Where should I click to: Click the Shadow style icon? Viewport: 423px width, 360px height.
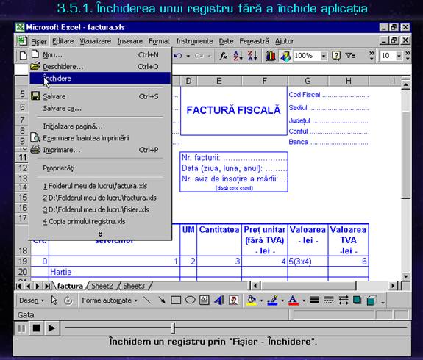pos(358,300)
